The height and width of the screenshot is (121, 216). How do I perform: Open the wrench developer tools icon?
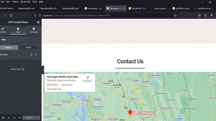click(x=211, y=15)
